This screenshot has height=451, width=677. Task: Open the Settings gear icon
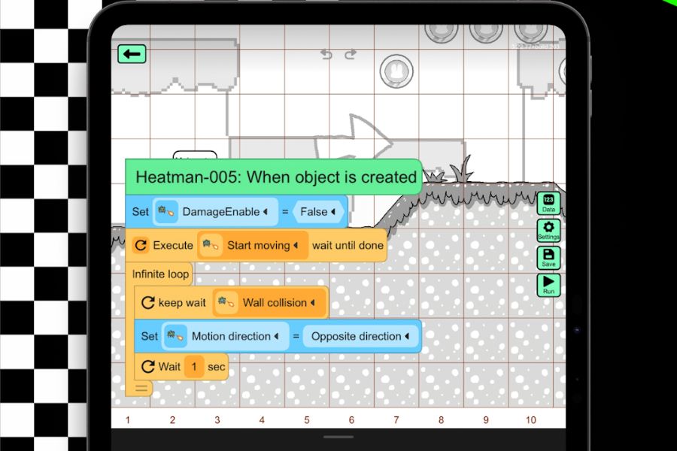coord(548,231)
